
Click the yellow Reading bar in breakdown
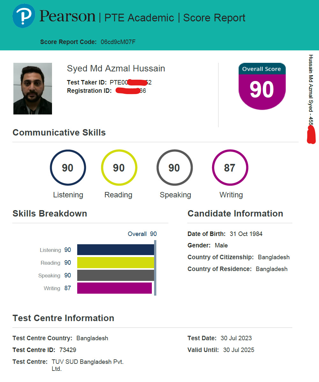point(115,263)
